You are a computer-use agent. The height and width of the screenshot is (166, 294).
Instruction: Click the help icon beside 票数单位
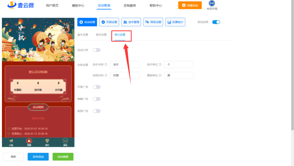click(x=161, y=75)
